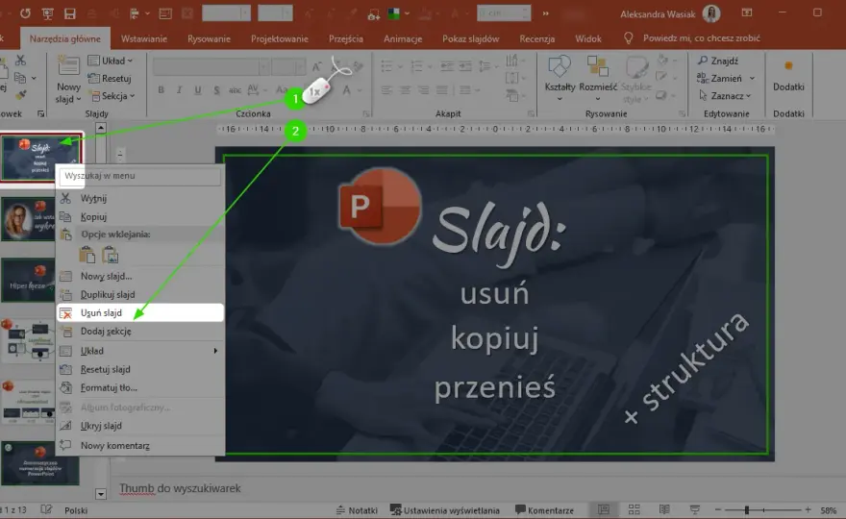Viewport: 846px width, 519px height.
Task: Toggle the Komentarze comments pane
Action: click(x=544, y=510)
